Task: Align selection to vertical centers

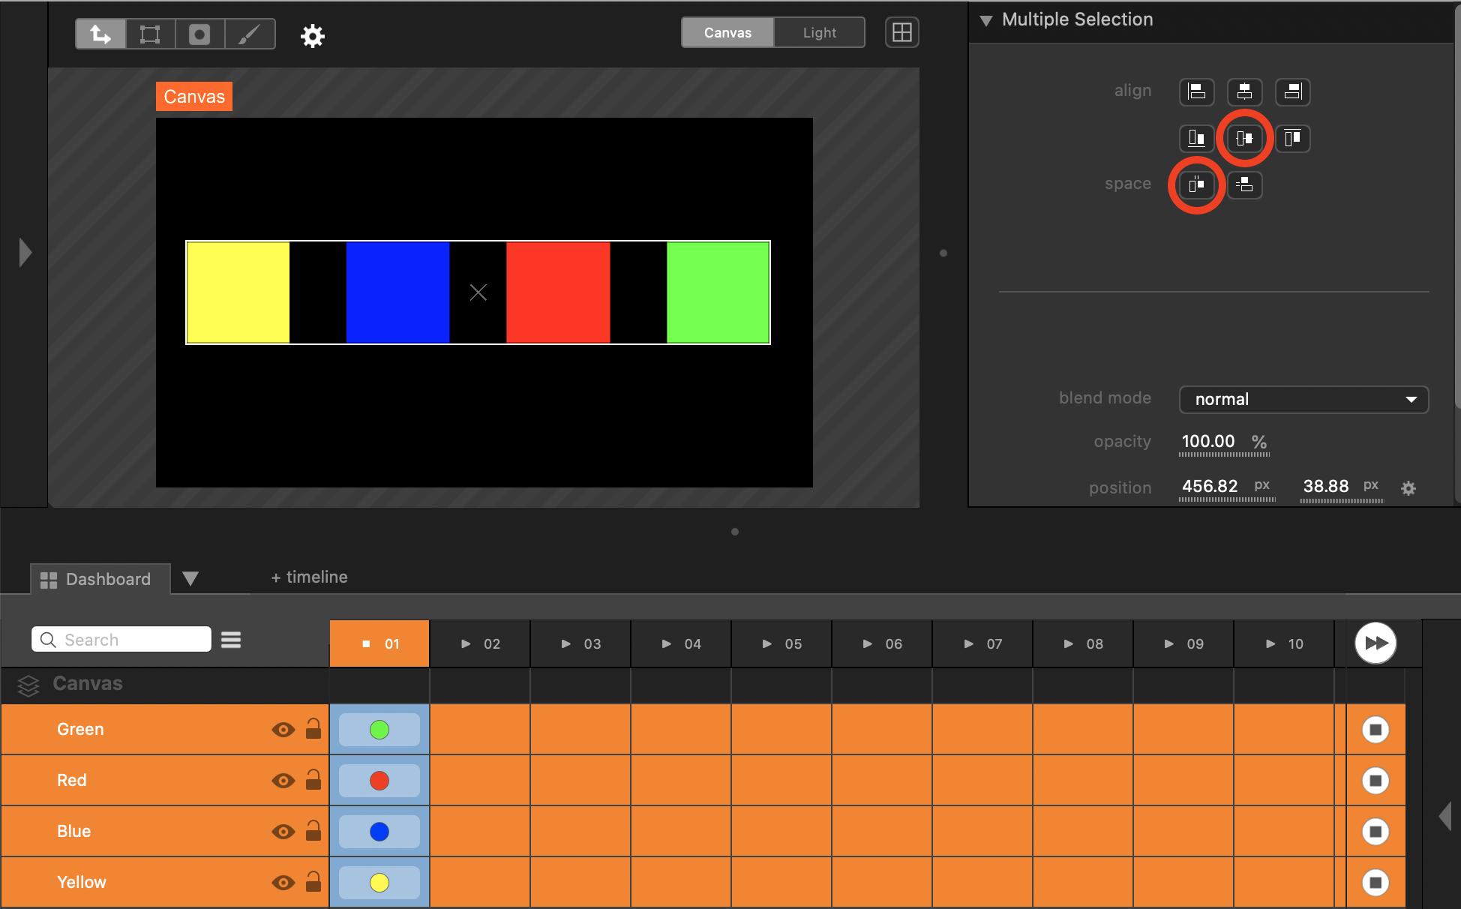Action: point(1244,138)
